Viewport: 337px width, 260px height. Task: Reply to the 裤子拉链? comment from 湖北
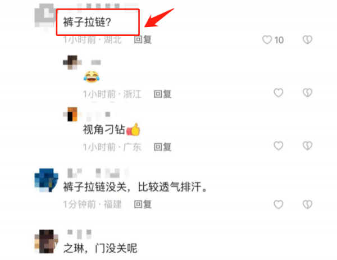tap(143, 40)
